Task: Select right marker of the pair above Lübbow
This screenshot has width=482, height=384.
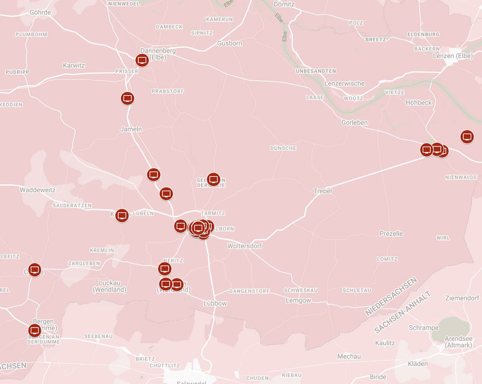Action: point(177,285)
